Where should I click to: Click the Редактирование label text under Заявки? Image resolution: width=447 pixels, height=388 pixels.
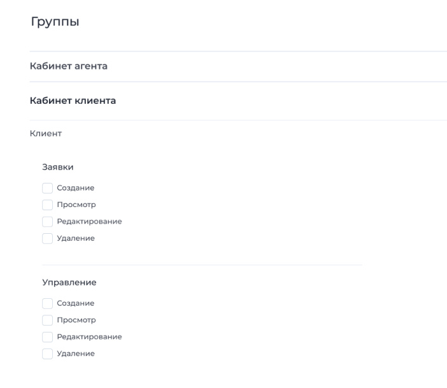90,221
